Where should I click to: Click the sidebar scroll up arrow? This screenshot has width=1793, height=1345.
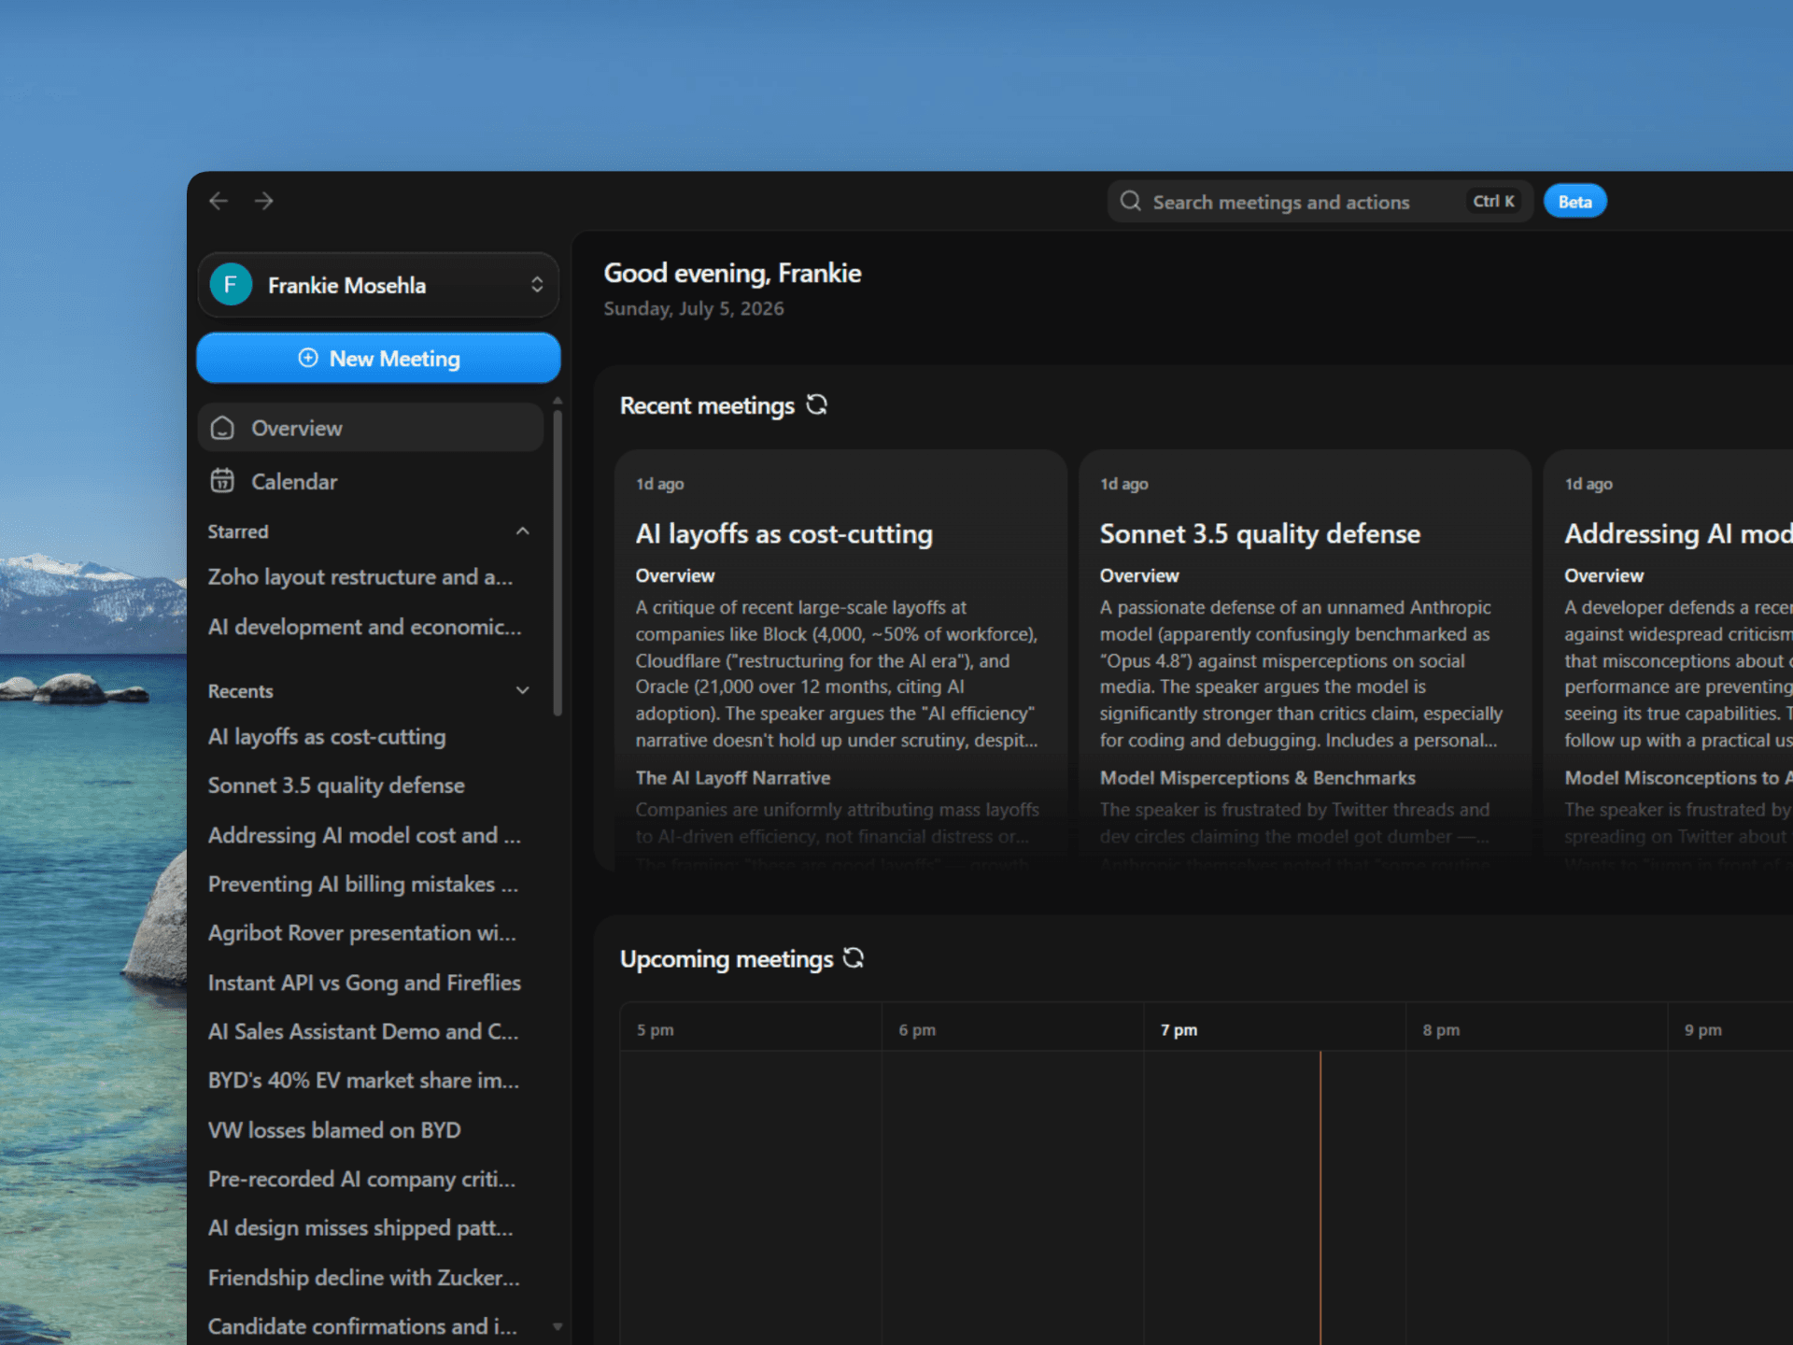[x=558, y=401]
